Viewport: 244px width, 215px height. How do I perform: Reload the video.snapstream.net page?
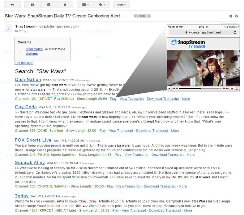235,32
